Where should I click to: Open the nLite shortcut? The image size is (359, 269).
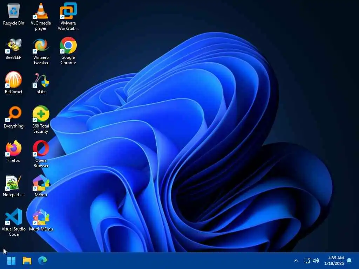[x=41, y=83]
